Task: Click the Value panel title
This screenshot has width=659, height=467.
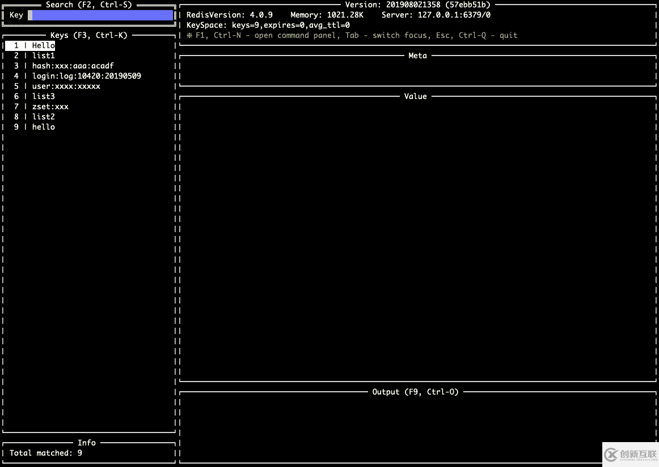Action: pos(415,96)
